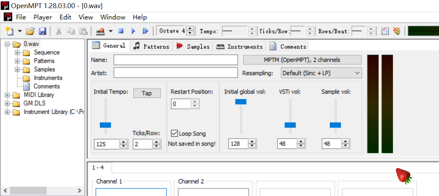Image resolution: width=439 pixels, height=196 pixels.
Task: Click the toolbar Ticks/Row spinner arrows
Action: coord(310,31)
